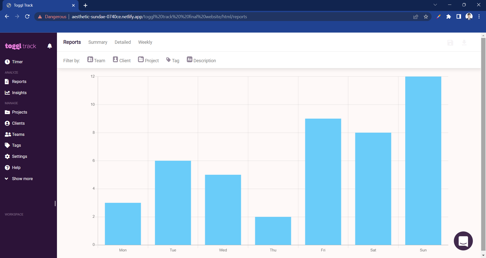Click the Thursday bar in the chart
Viewport: 486px width, 258px height.
tap(273, 231)
